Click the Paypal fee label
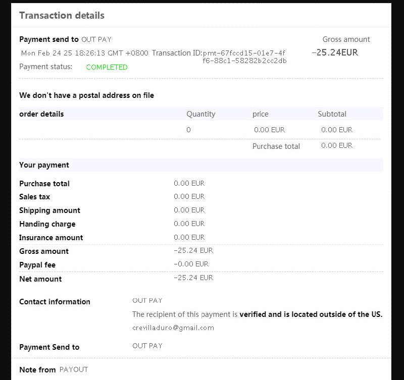404x380 pixels. tap(37, 265)
